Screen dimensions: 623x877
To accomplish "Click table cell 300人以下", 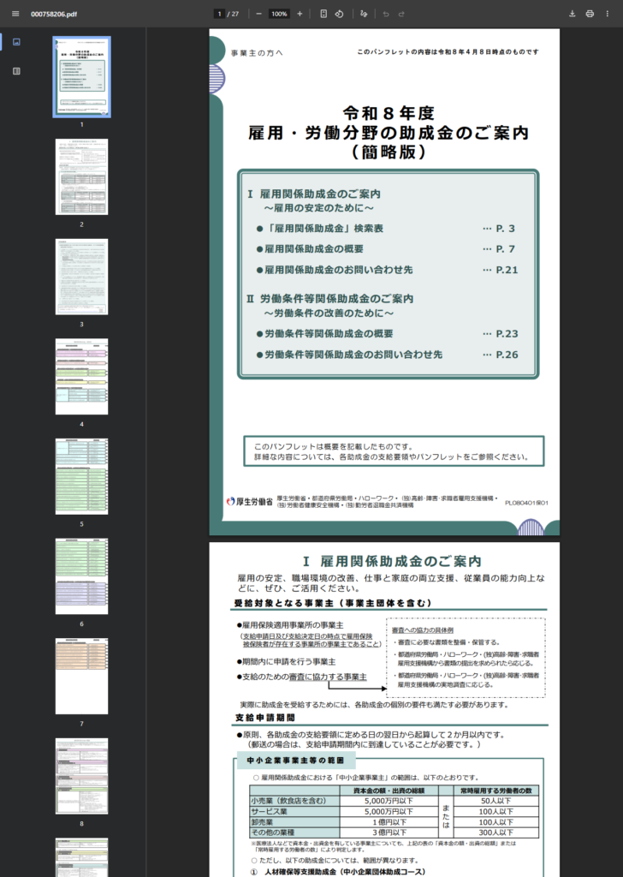I will [496, 832].
